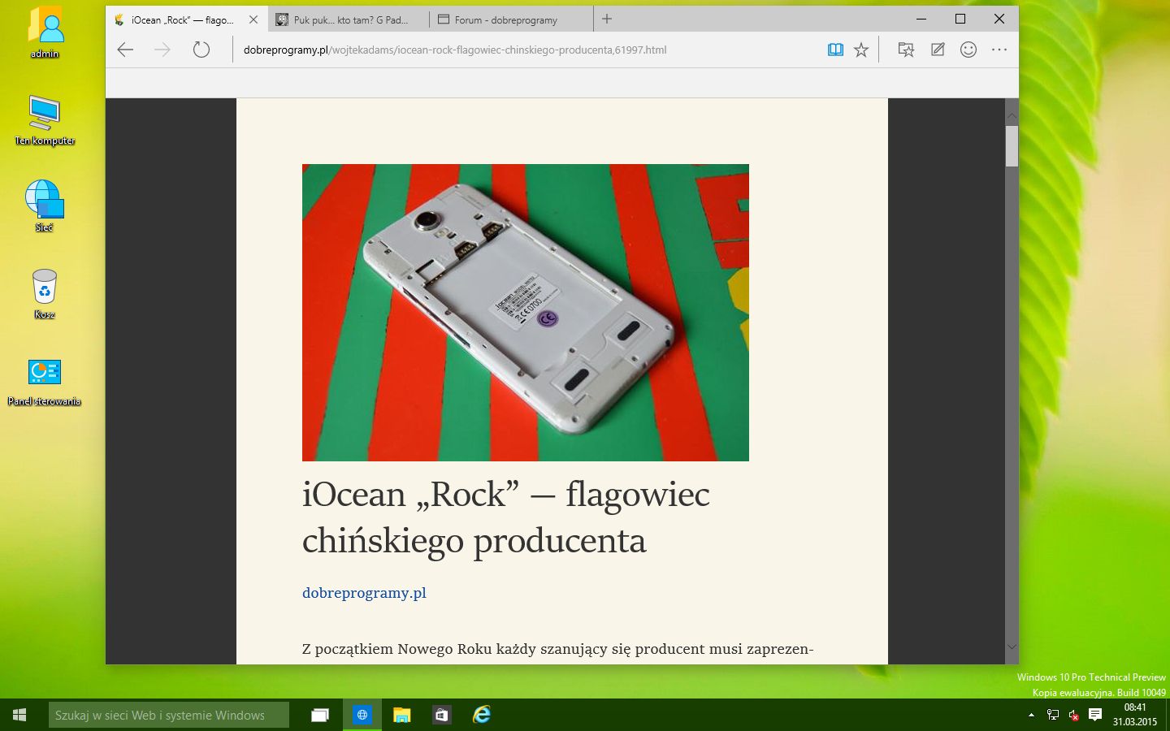Image resolution: width=1170 pixels, height=731 pixels.
Task: Select the Panel sterowania desktop icon
Action: [x=45, y=381]
